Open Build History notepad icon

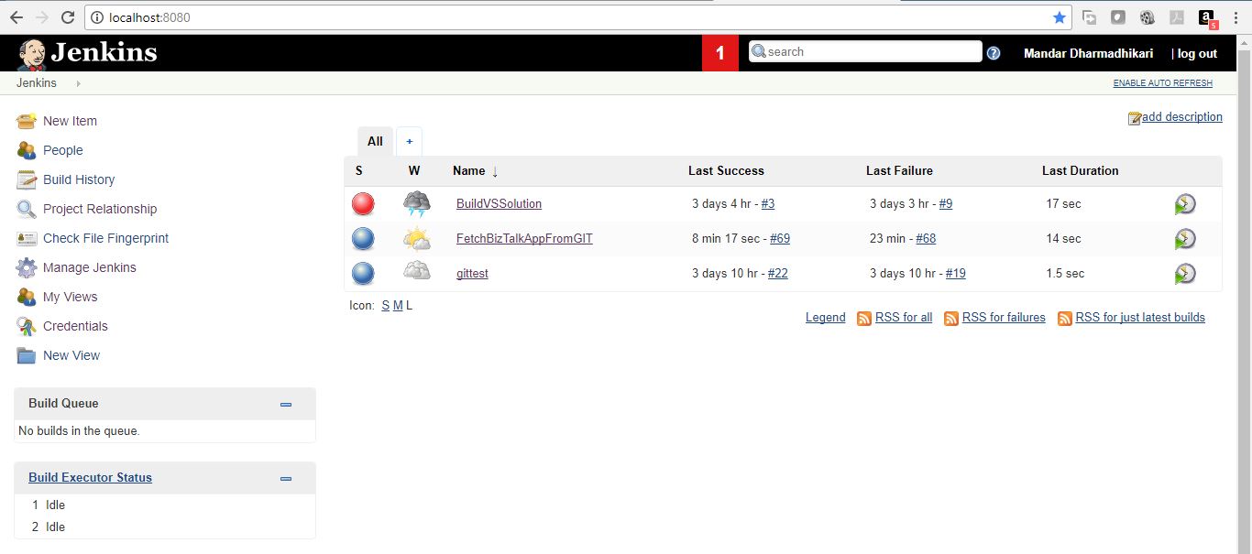click(27, 179)
